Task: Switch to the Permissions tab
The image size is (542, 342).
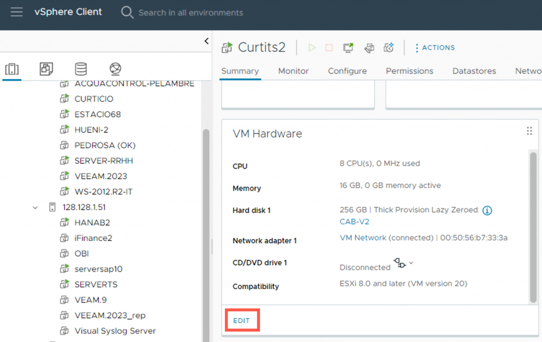Action: pyautogui.click(x=410, y=71)
